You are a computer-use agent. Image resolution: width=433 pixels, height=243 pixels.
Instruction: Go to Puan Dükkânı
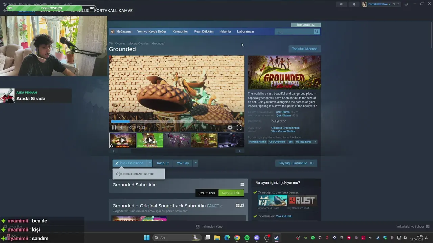[204, 32]
